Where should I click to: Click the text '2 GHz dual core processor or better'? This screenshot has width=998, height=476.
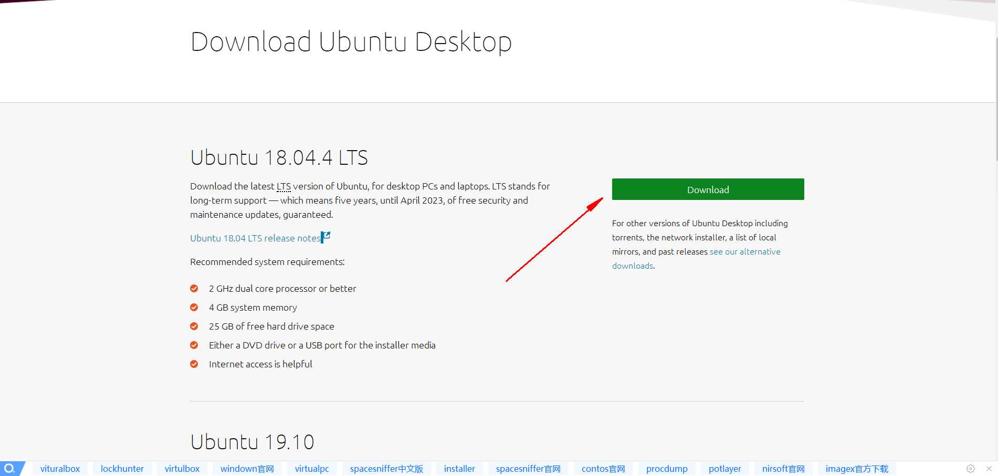click(282, 289)
